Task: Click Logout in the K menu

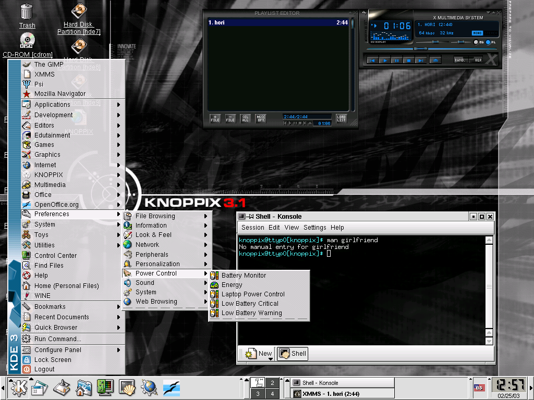Action: (72, 369)
